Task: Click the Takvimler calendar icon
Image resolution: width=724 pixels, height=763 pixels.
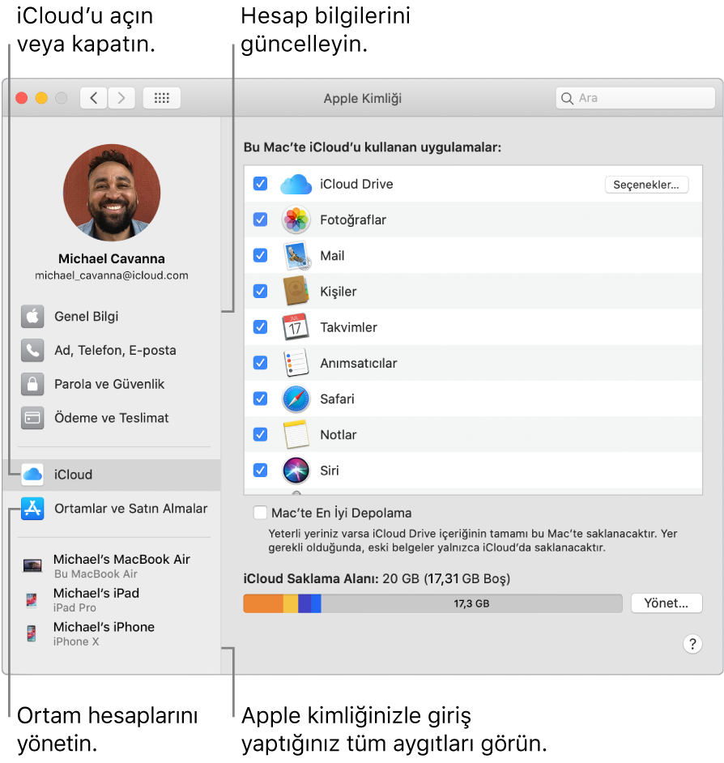Action: (296, 326)
